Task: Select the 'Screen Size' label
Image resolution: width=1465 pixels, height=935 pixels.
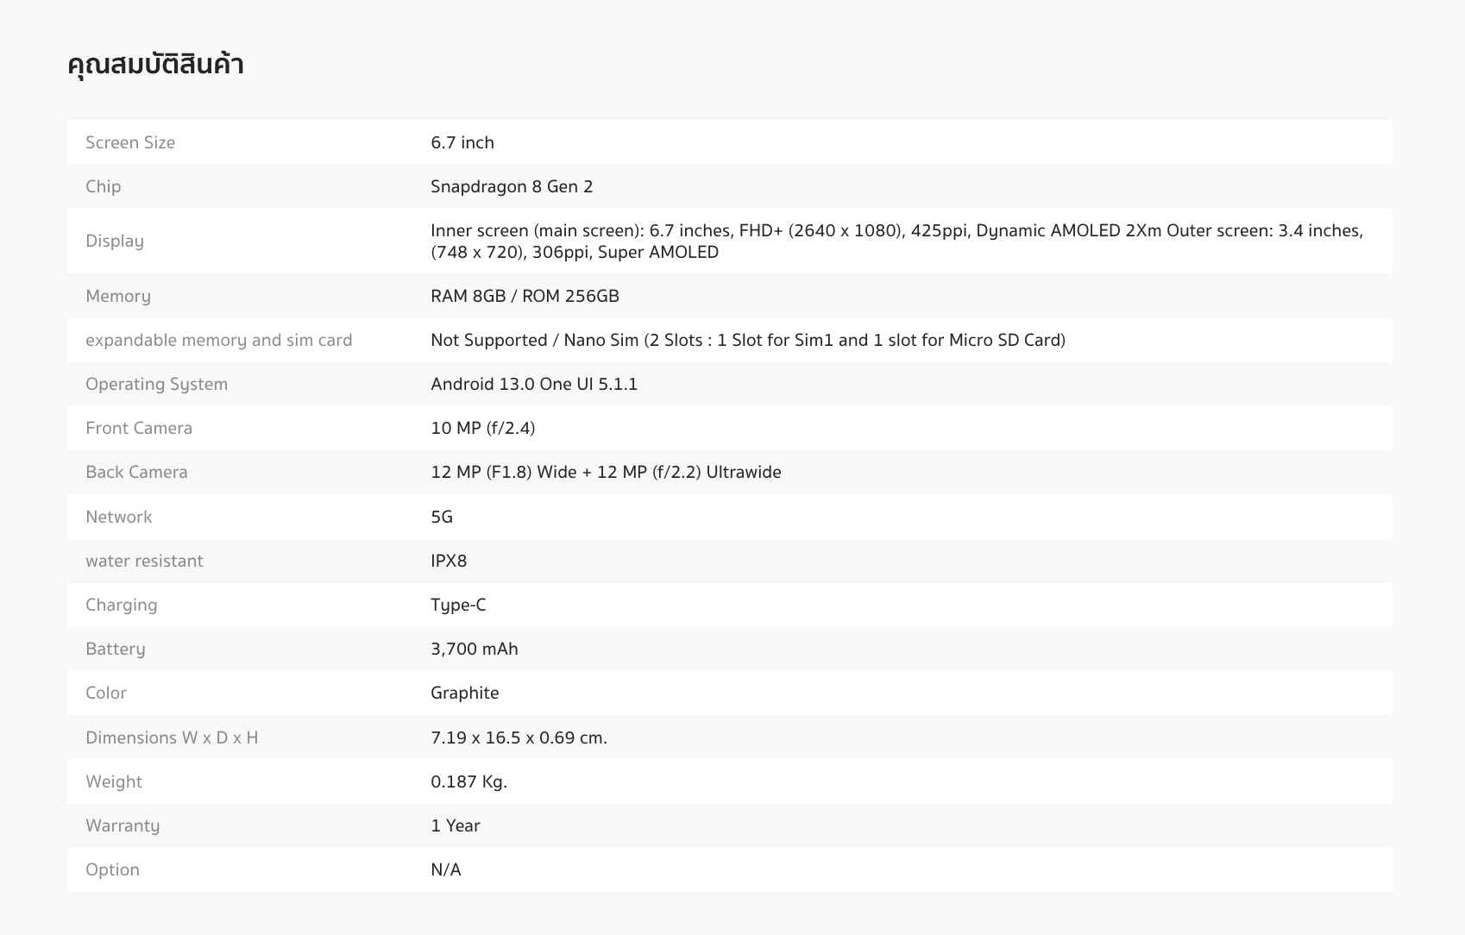Action: [130, 142]
